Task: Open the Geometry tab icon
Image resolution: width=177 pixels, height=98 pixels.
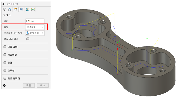Action: point(10,10)
